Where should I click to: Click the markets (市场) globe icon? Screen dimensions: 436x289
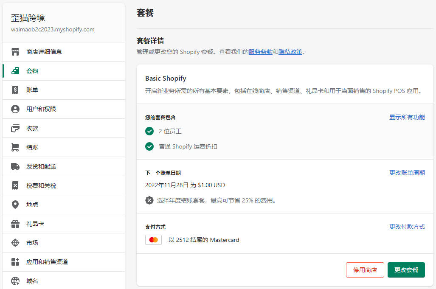pyautogui.click(x=15, y=243)
